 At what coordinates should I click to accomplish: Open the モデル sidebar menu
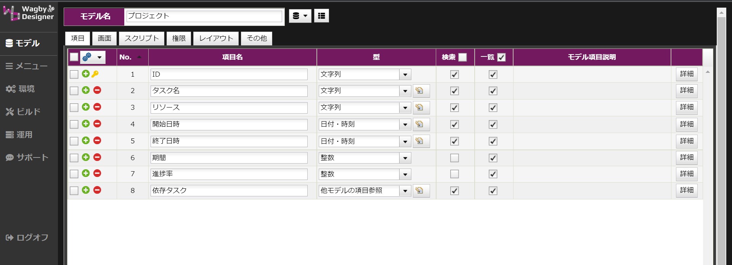point(23,43)
